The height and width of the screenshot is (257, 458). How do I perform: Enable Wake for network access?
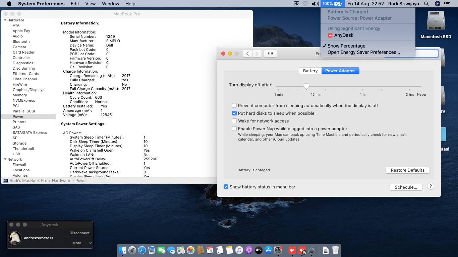click(235, 121)
